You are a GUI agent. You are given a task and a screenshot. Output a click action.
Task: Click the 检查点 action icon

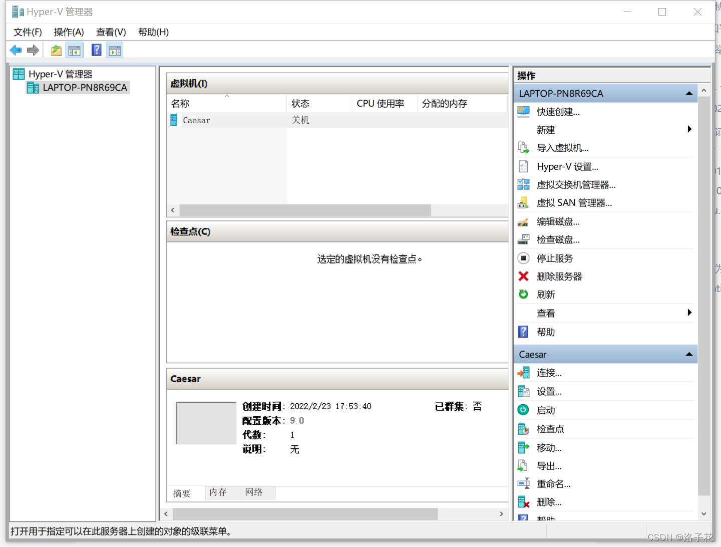[x=523, y=429]
